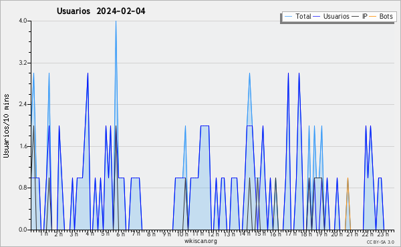Click the '21 h' x-axis label
Screen dimensions: 401x247
tap(352, 234)
